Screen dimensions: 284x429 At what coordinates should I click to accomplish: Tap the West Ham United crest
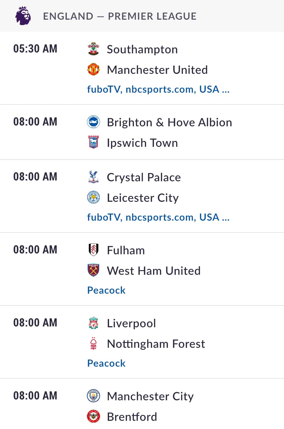(93, 270)
